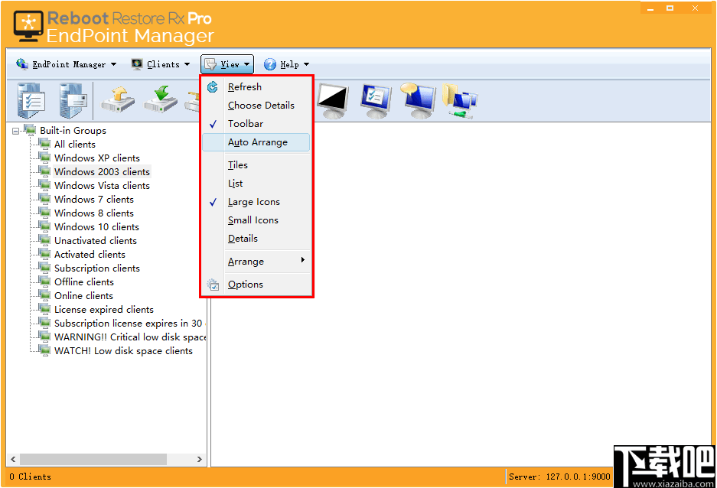Click the View menu icon

coord(210,64)
